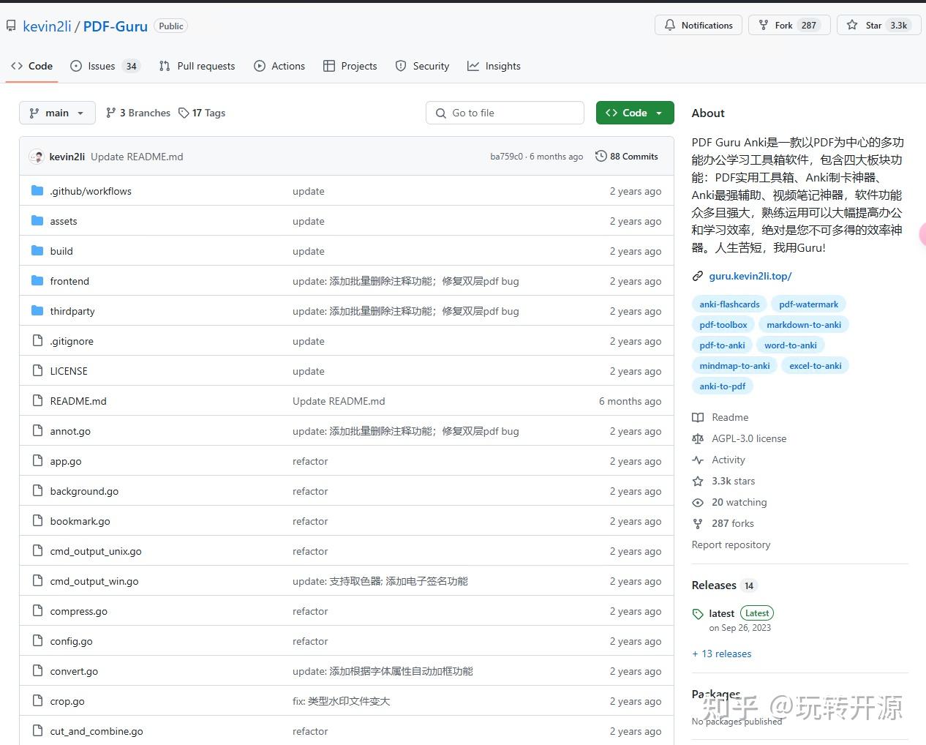This screenshot has height=745, width=926.
Task: Open the kevin2li owner link in header
Action: click(x=47, y=26)
